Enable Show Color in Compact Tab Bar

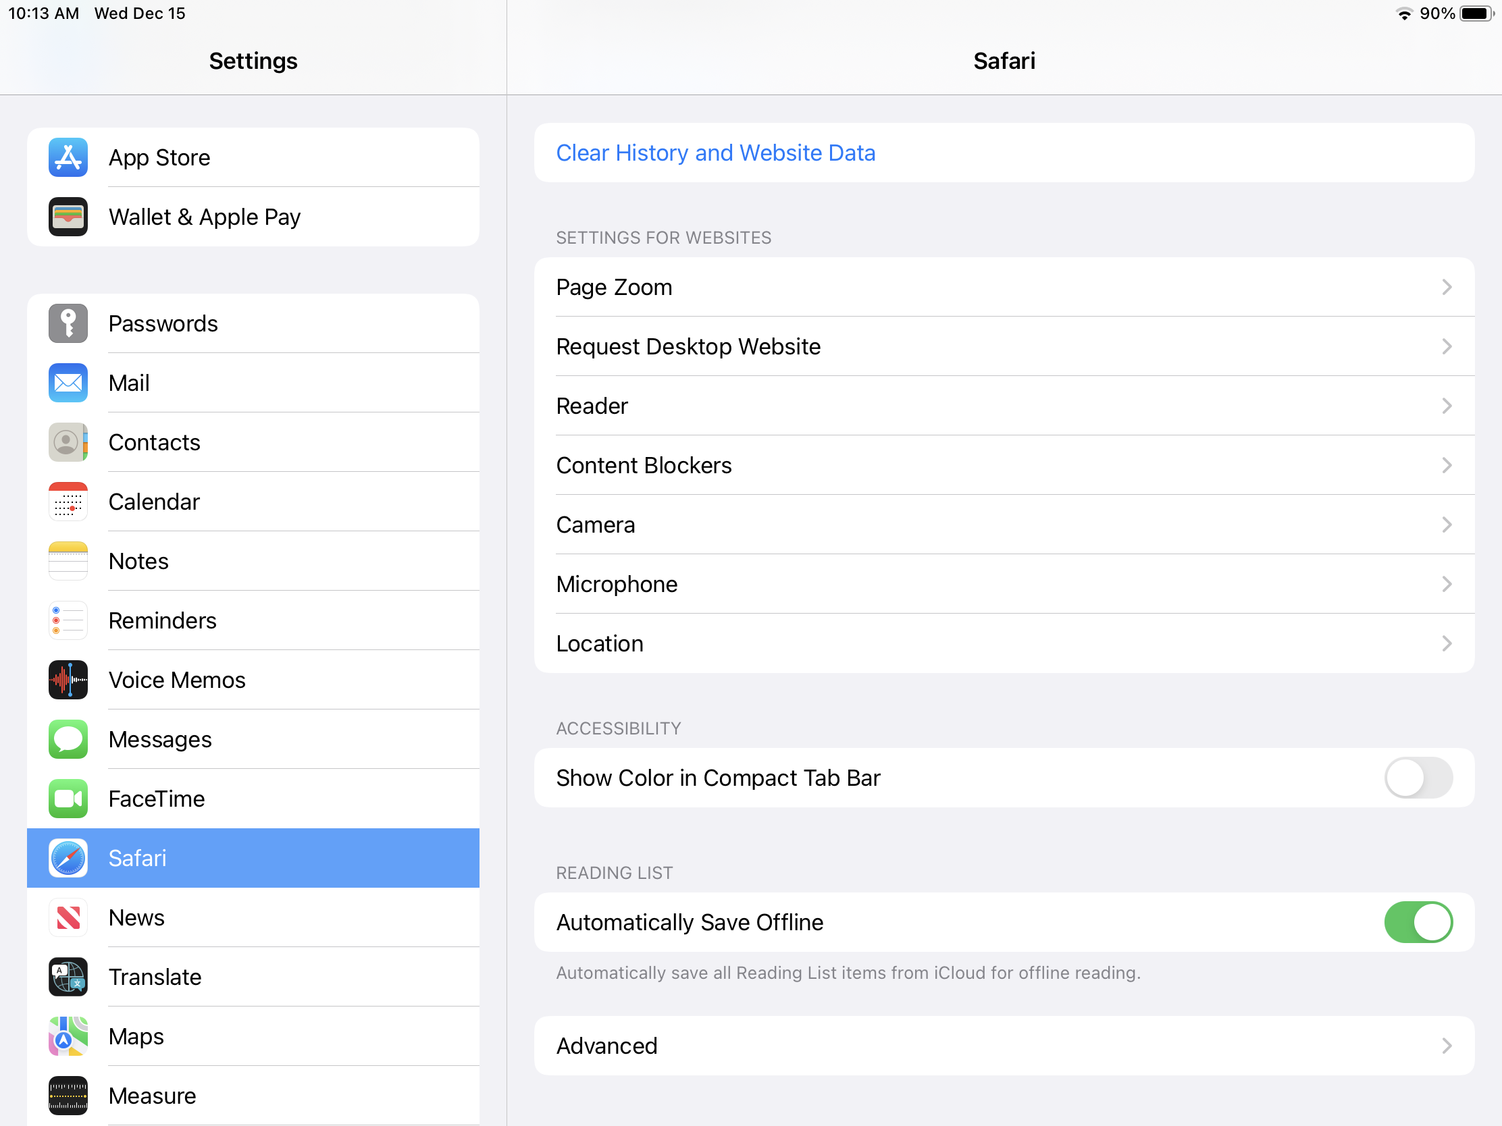(x=1418, y=778)
